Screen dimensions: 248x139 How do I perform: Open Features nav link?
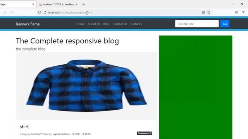pyautogui.click(x=136, y=24)
